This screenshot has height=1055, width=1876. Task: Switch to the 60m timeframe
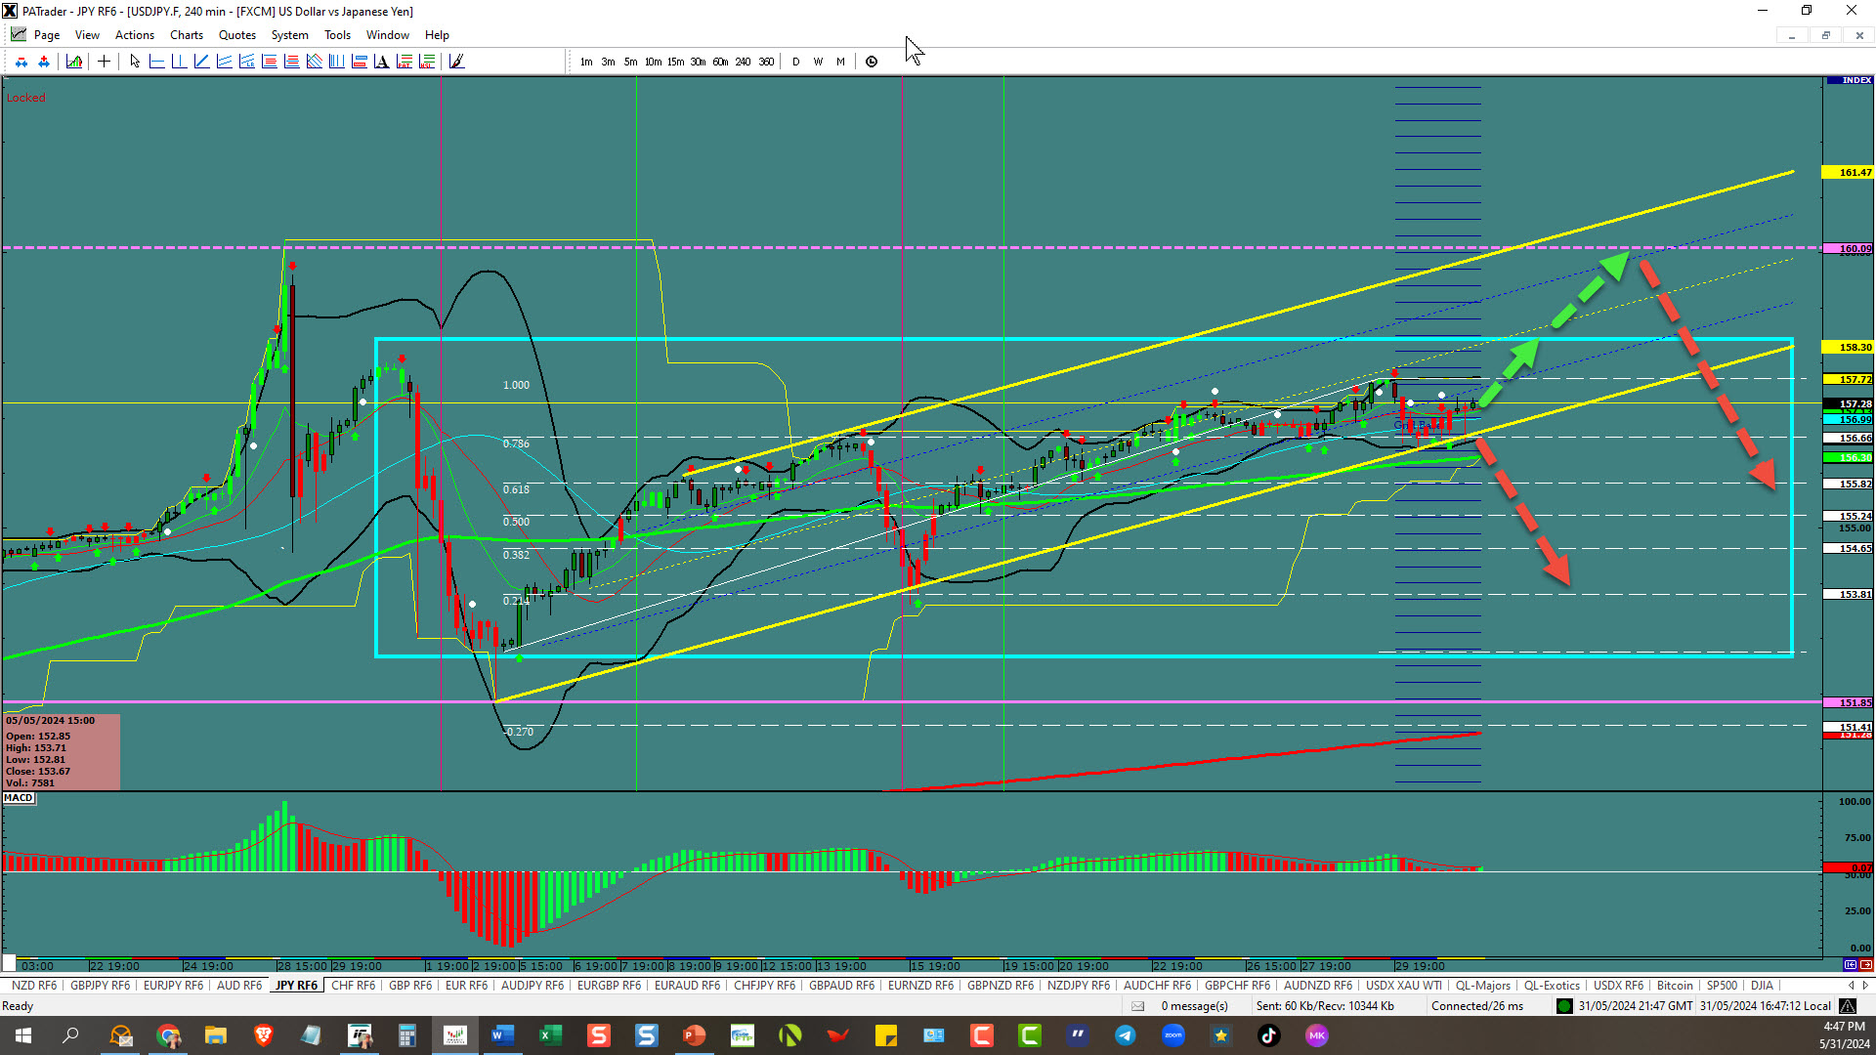(720, 62)
